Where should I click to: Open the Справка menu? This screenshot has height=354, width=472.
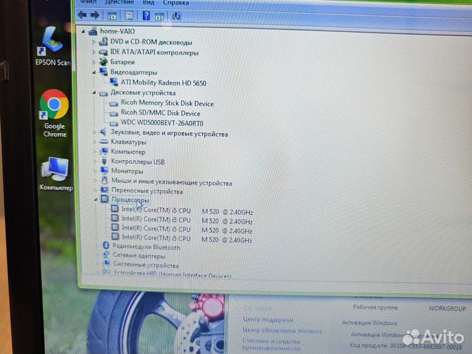point(176,3)
